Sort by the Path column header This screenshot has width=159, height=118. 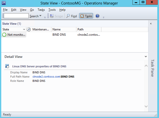coord(88,29)
